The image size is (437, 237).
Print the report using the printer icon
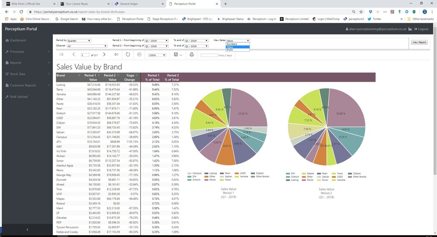pos(191,54)
